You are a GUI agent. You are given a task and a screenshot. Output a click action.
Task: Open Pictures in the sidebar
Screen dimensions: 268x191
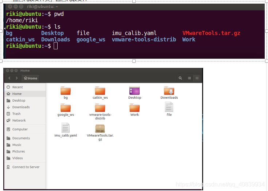[25, 151]
